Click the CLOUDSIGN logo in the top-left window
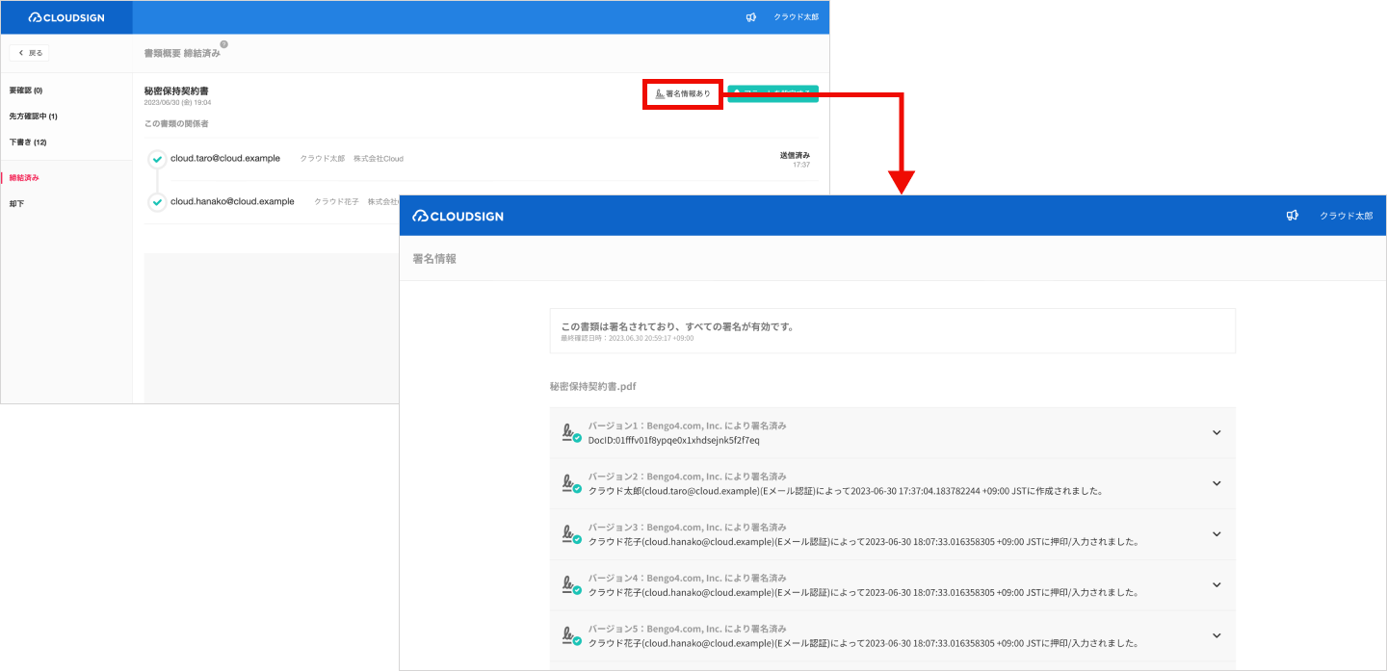Viewport: 1387px width, 671px height. [66, 17]
